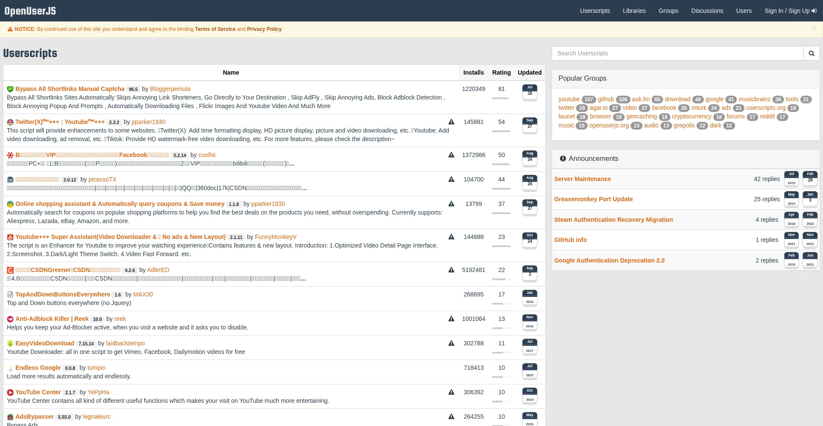Open the Discussions nav menu item
The height and width of the screenshot is (426, 823).
(707, 11)
